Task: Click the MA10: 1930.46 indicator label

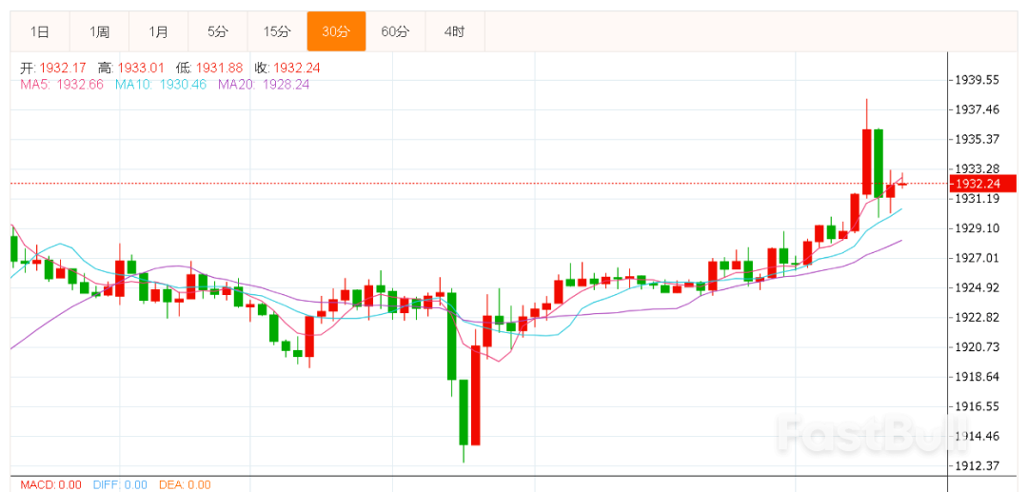Action: click(x=161, y=85)
